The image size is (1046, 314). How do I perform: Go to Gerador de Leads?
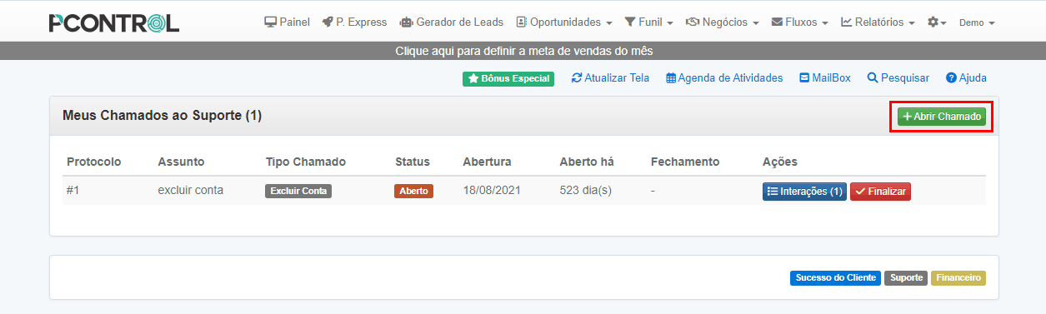pyautogui.click(x=451, y=22)
